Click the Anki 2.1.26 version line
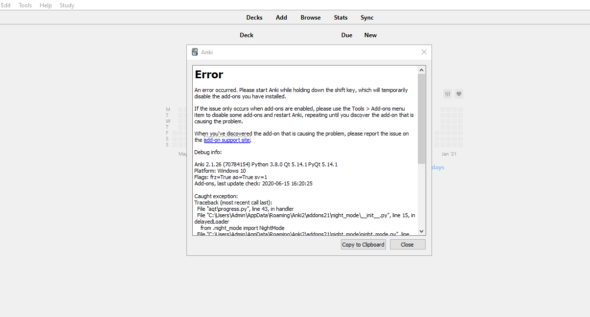The image size is (590, 317). tap(266, 164)
